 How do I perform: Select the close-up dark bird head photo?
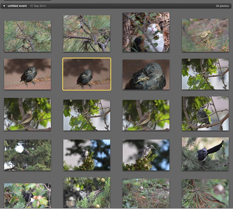pyautogui.click(x=146, y=74)
